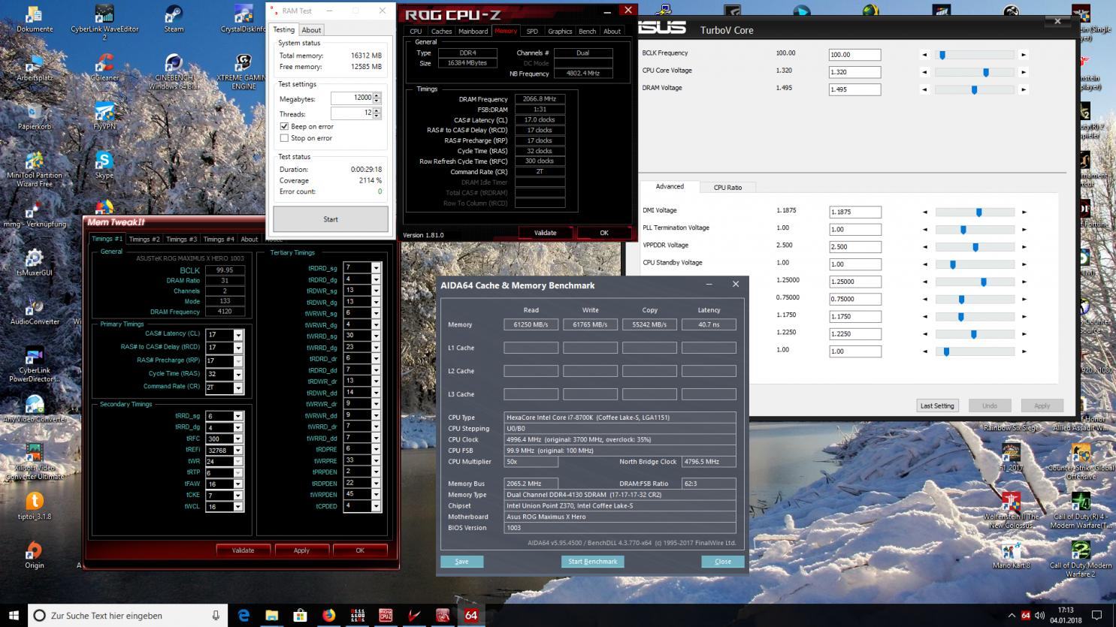Click the PLL Termination Voltage input field
The image size is (1116, 627).
pos(854,229)
